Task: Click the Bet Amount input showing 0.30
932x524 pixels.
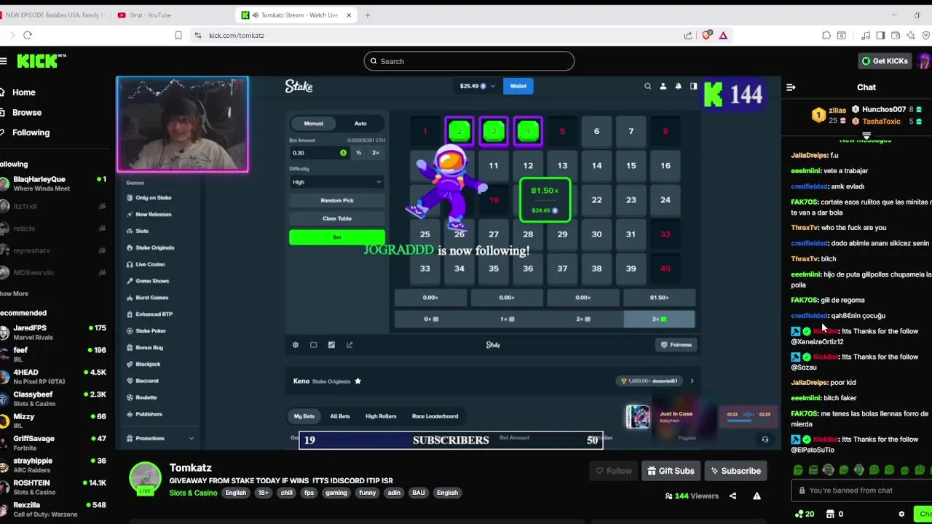Action: pos(319,153)
